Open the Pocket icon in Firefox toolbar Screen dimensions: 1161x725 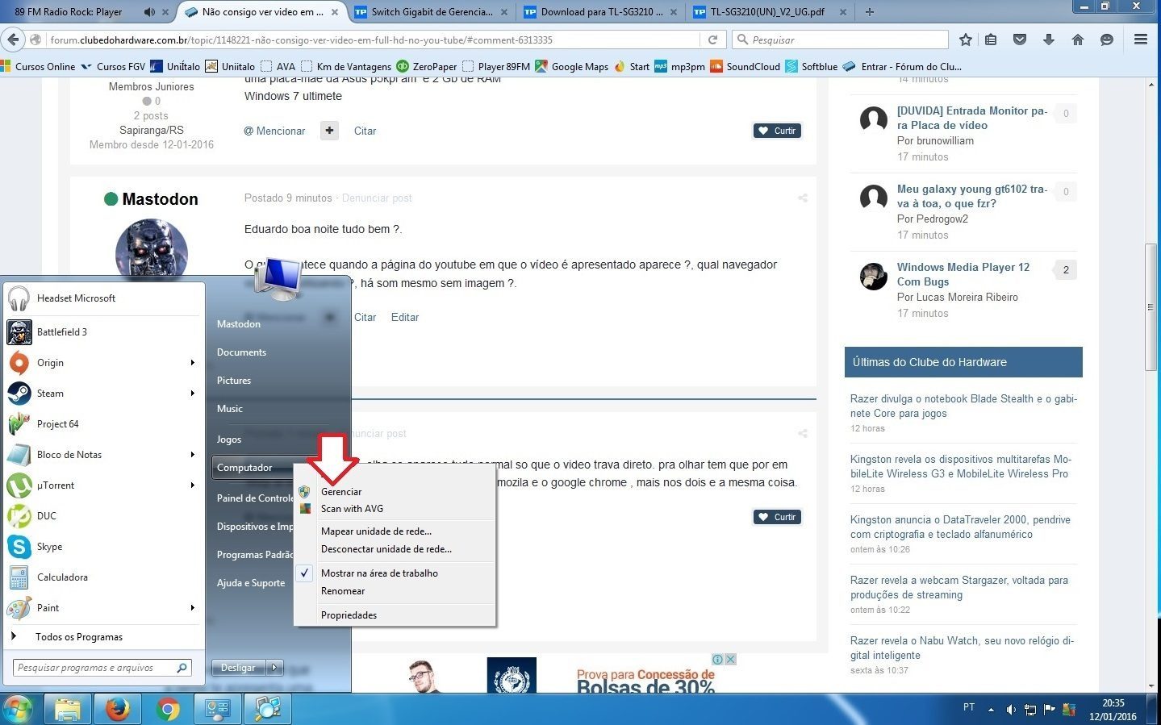[x=1020, y=40]
